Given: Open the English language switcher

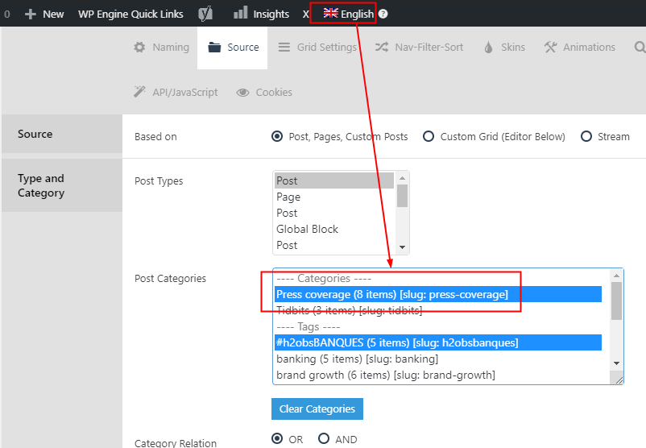Looking at the screenshot, I should (x=349, y=14).
